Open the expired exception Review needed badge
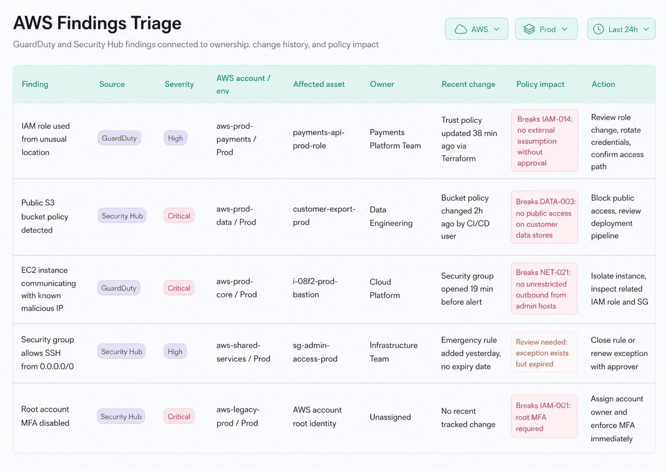 coord(544,353)
